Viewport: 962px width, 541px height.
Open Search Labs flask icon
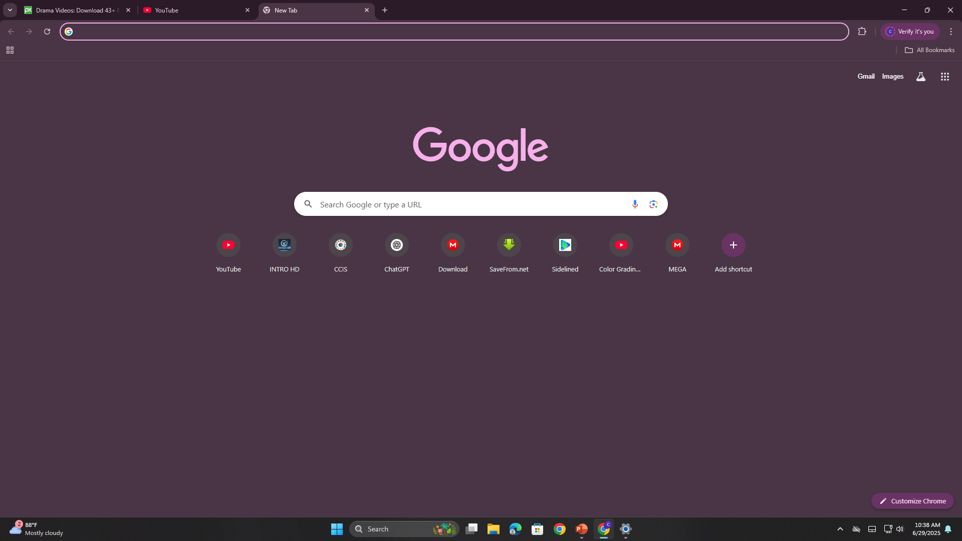click(921, 77)
